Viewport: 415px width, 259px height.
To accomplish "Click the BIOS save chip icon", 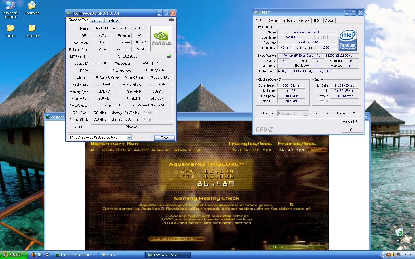I will click(x=169, y=56).
